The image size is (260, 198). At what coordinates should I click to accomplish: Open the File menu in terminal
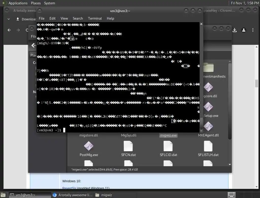tap(41, 19)
